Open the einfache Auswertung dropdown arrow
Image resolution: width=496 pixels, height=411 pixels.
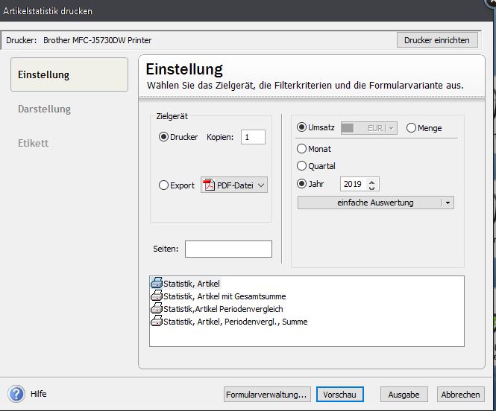448,203
